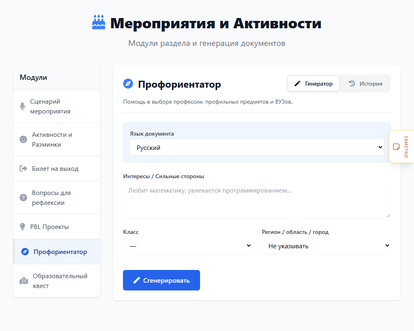Open Билет на выход module
This screenshot has height=331, width=414.
[x=57, y=168]
